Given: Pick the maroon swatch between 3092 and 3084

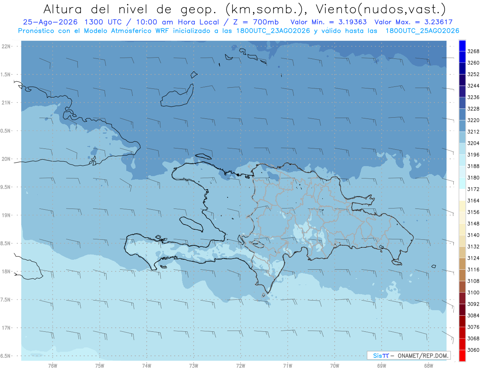Looking at the screenshot, I should click(462, 310).
